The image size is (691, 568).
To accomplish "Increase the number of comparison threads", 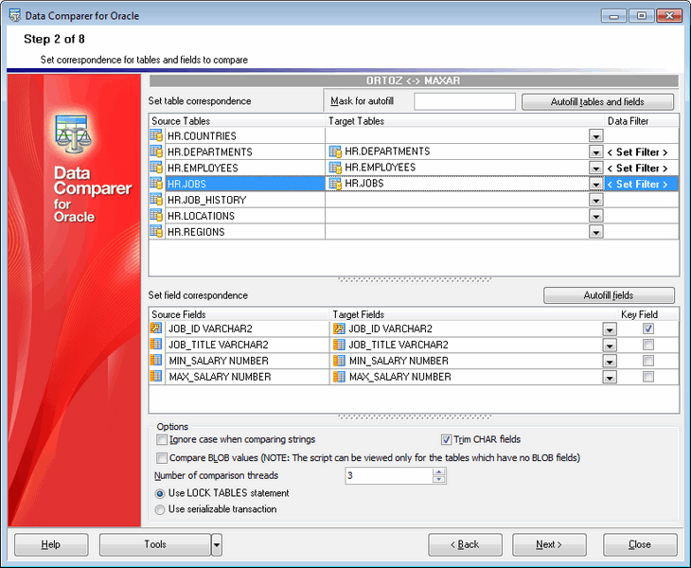I will [x=439, y=472].
